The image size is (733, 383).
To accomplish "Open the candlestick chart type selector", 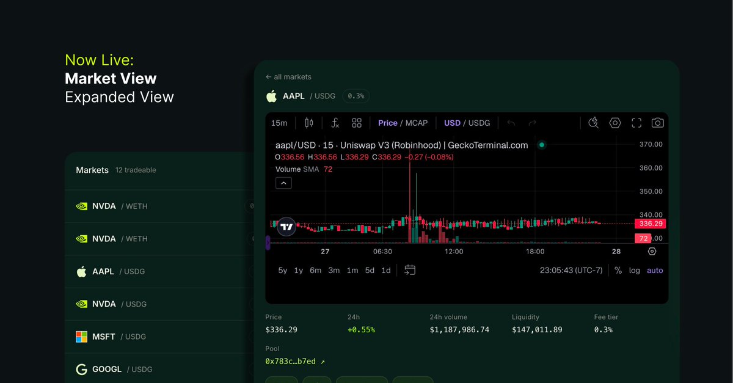I will pos(308,123).
